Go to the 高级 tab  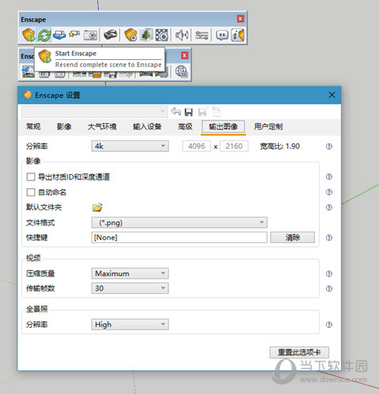(x=186, y=127)
